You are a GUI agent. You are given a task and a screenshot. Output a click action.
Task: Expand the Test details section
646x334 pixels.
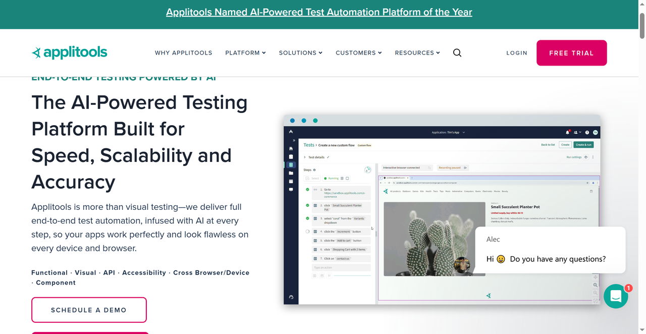[x=305, y=157]
